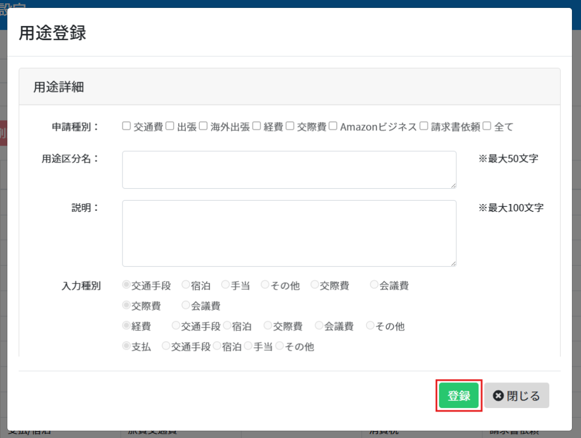Check the 経費 checkbox in 申請種別
Screen dimensions: 581x438
256,126
